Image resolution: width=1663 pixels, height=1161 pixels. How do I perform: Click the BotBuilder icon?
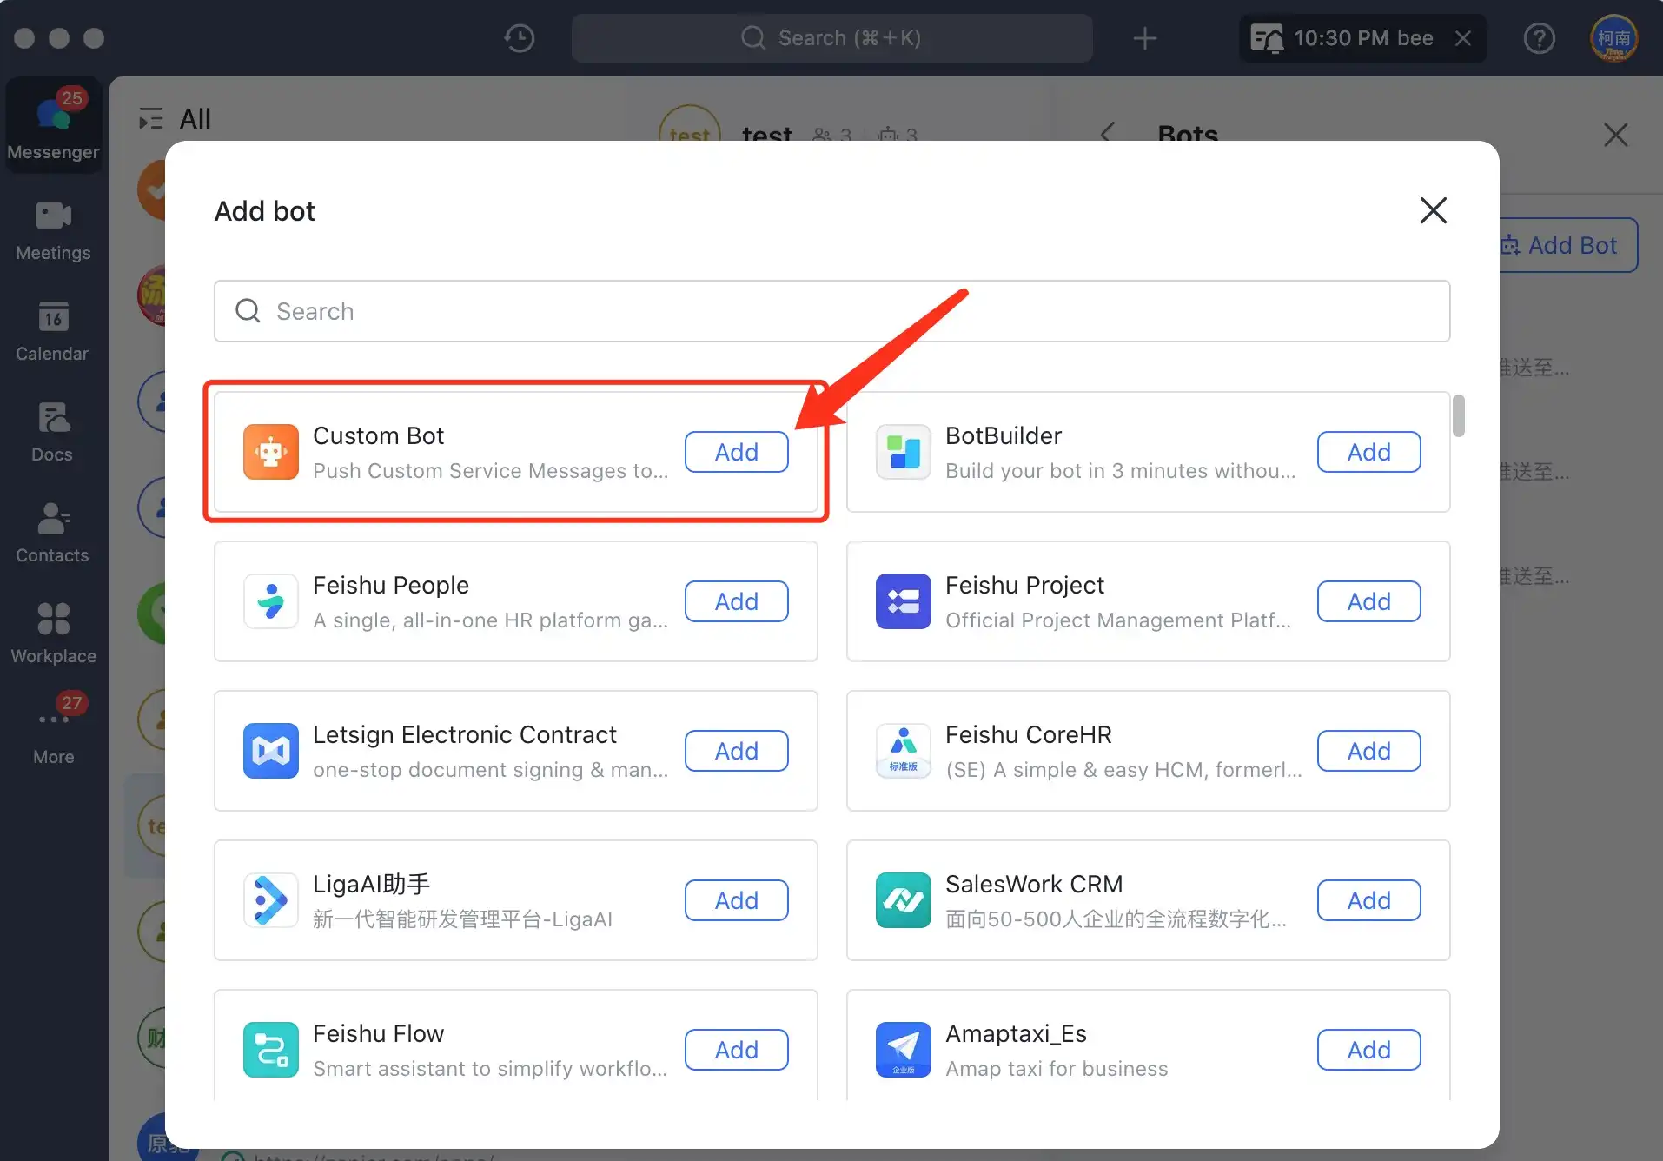[904, 452]
